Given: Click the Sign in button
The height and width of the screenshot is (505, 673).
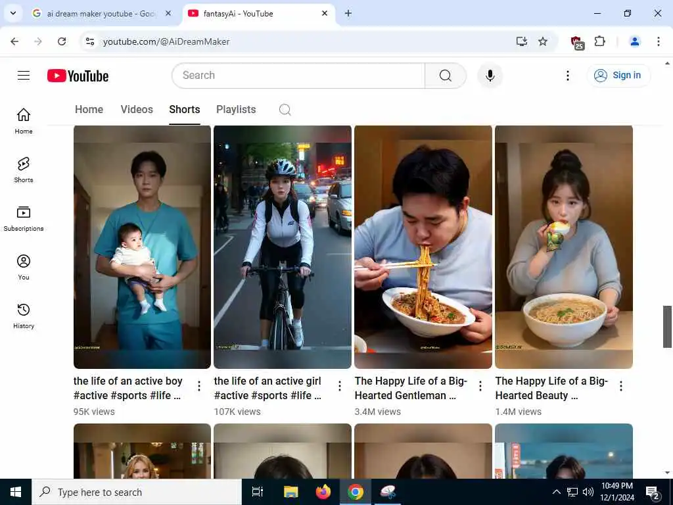Looking at the screenshot, I should tap(618, 75).
